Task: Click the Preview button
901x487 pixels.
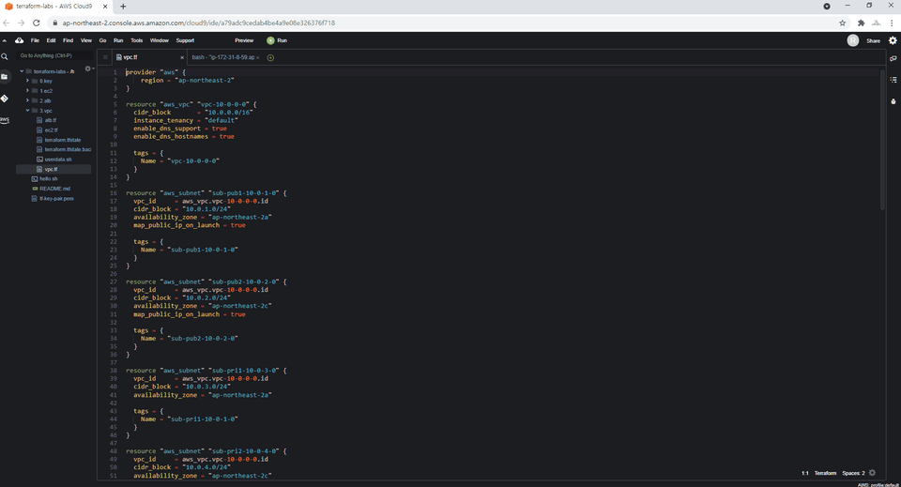Action: pyautogui.click(x=244, y=40)
